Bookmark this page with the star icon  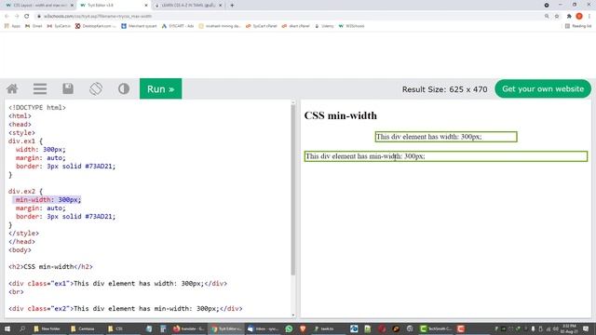[557, 17]
